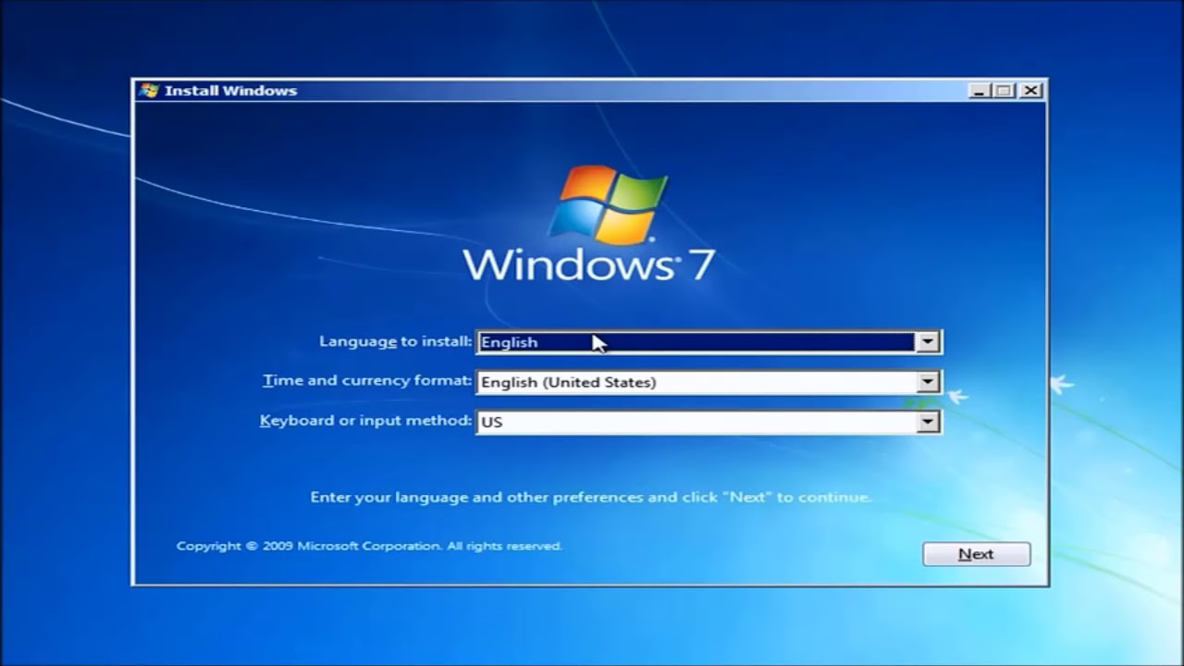
Task: Expand the Language to install dropdown arrow
Action: click(x=927, y=342)
